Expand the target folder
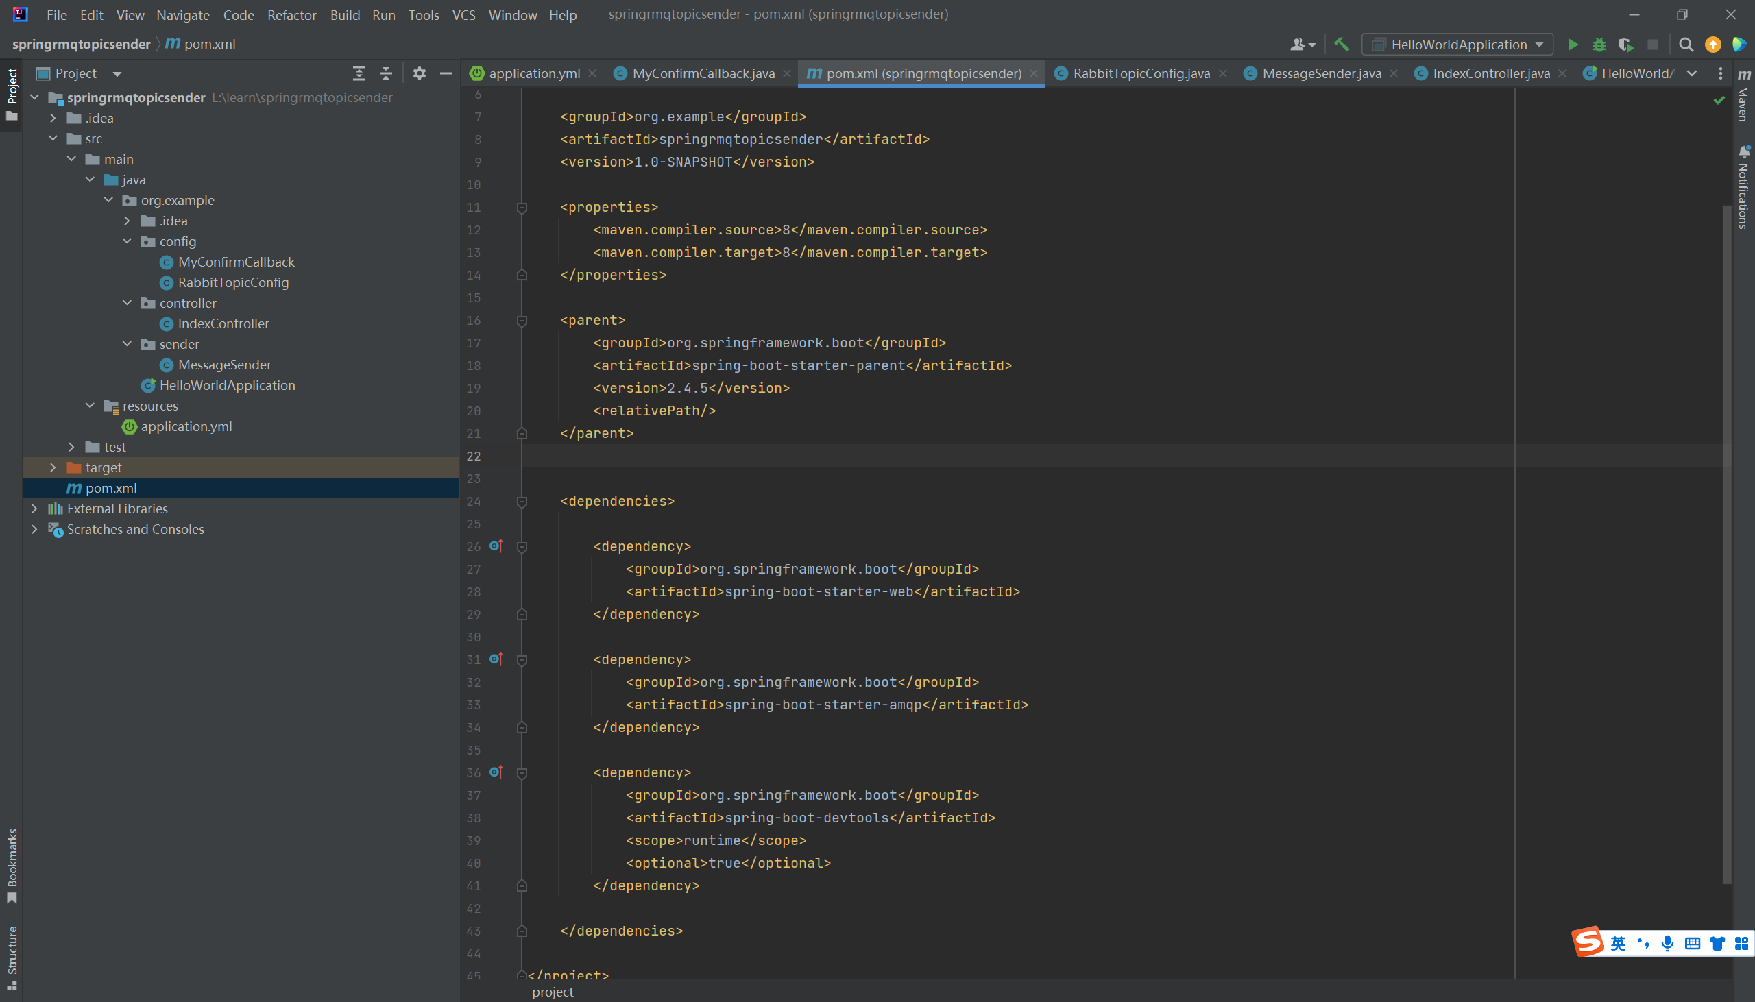1755x1002 pixels. (53, 467)
